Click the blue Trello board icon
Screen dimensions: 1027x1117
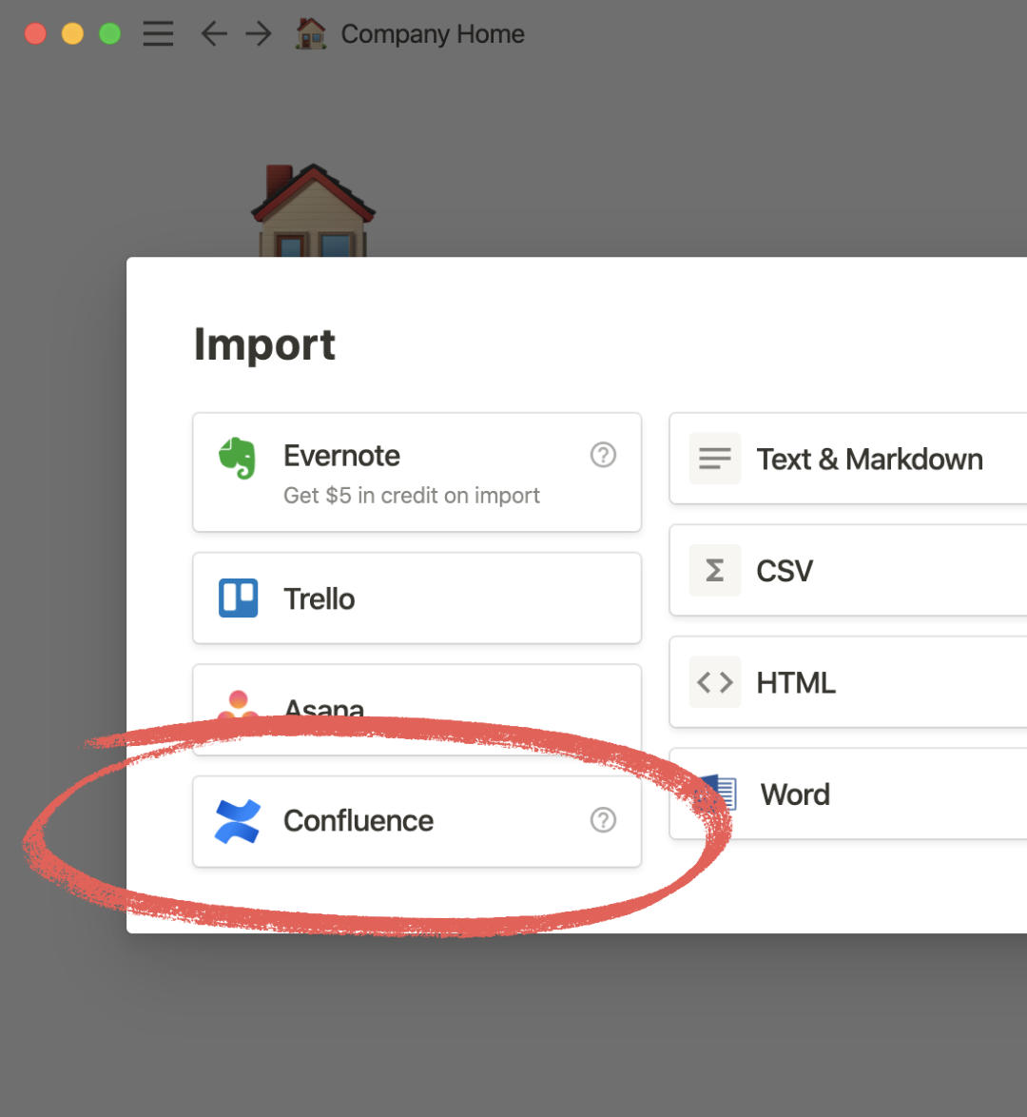click(238, 598)
